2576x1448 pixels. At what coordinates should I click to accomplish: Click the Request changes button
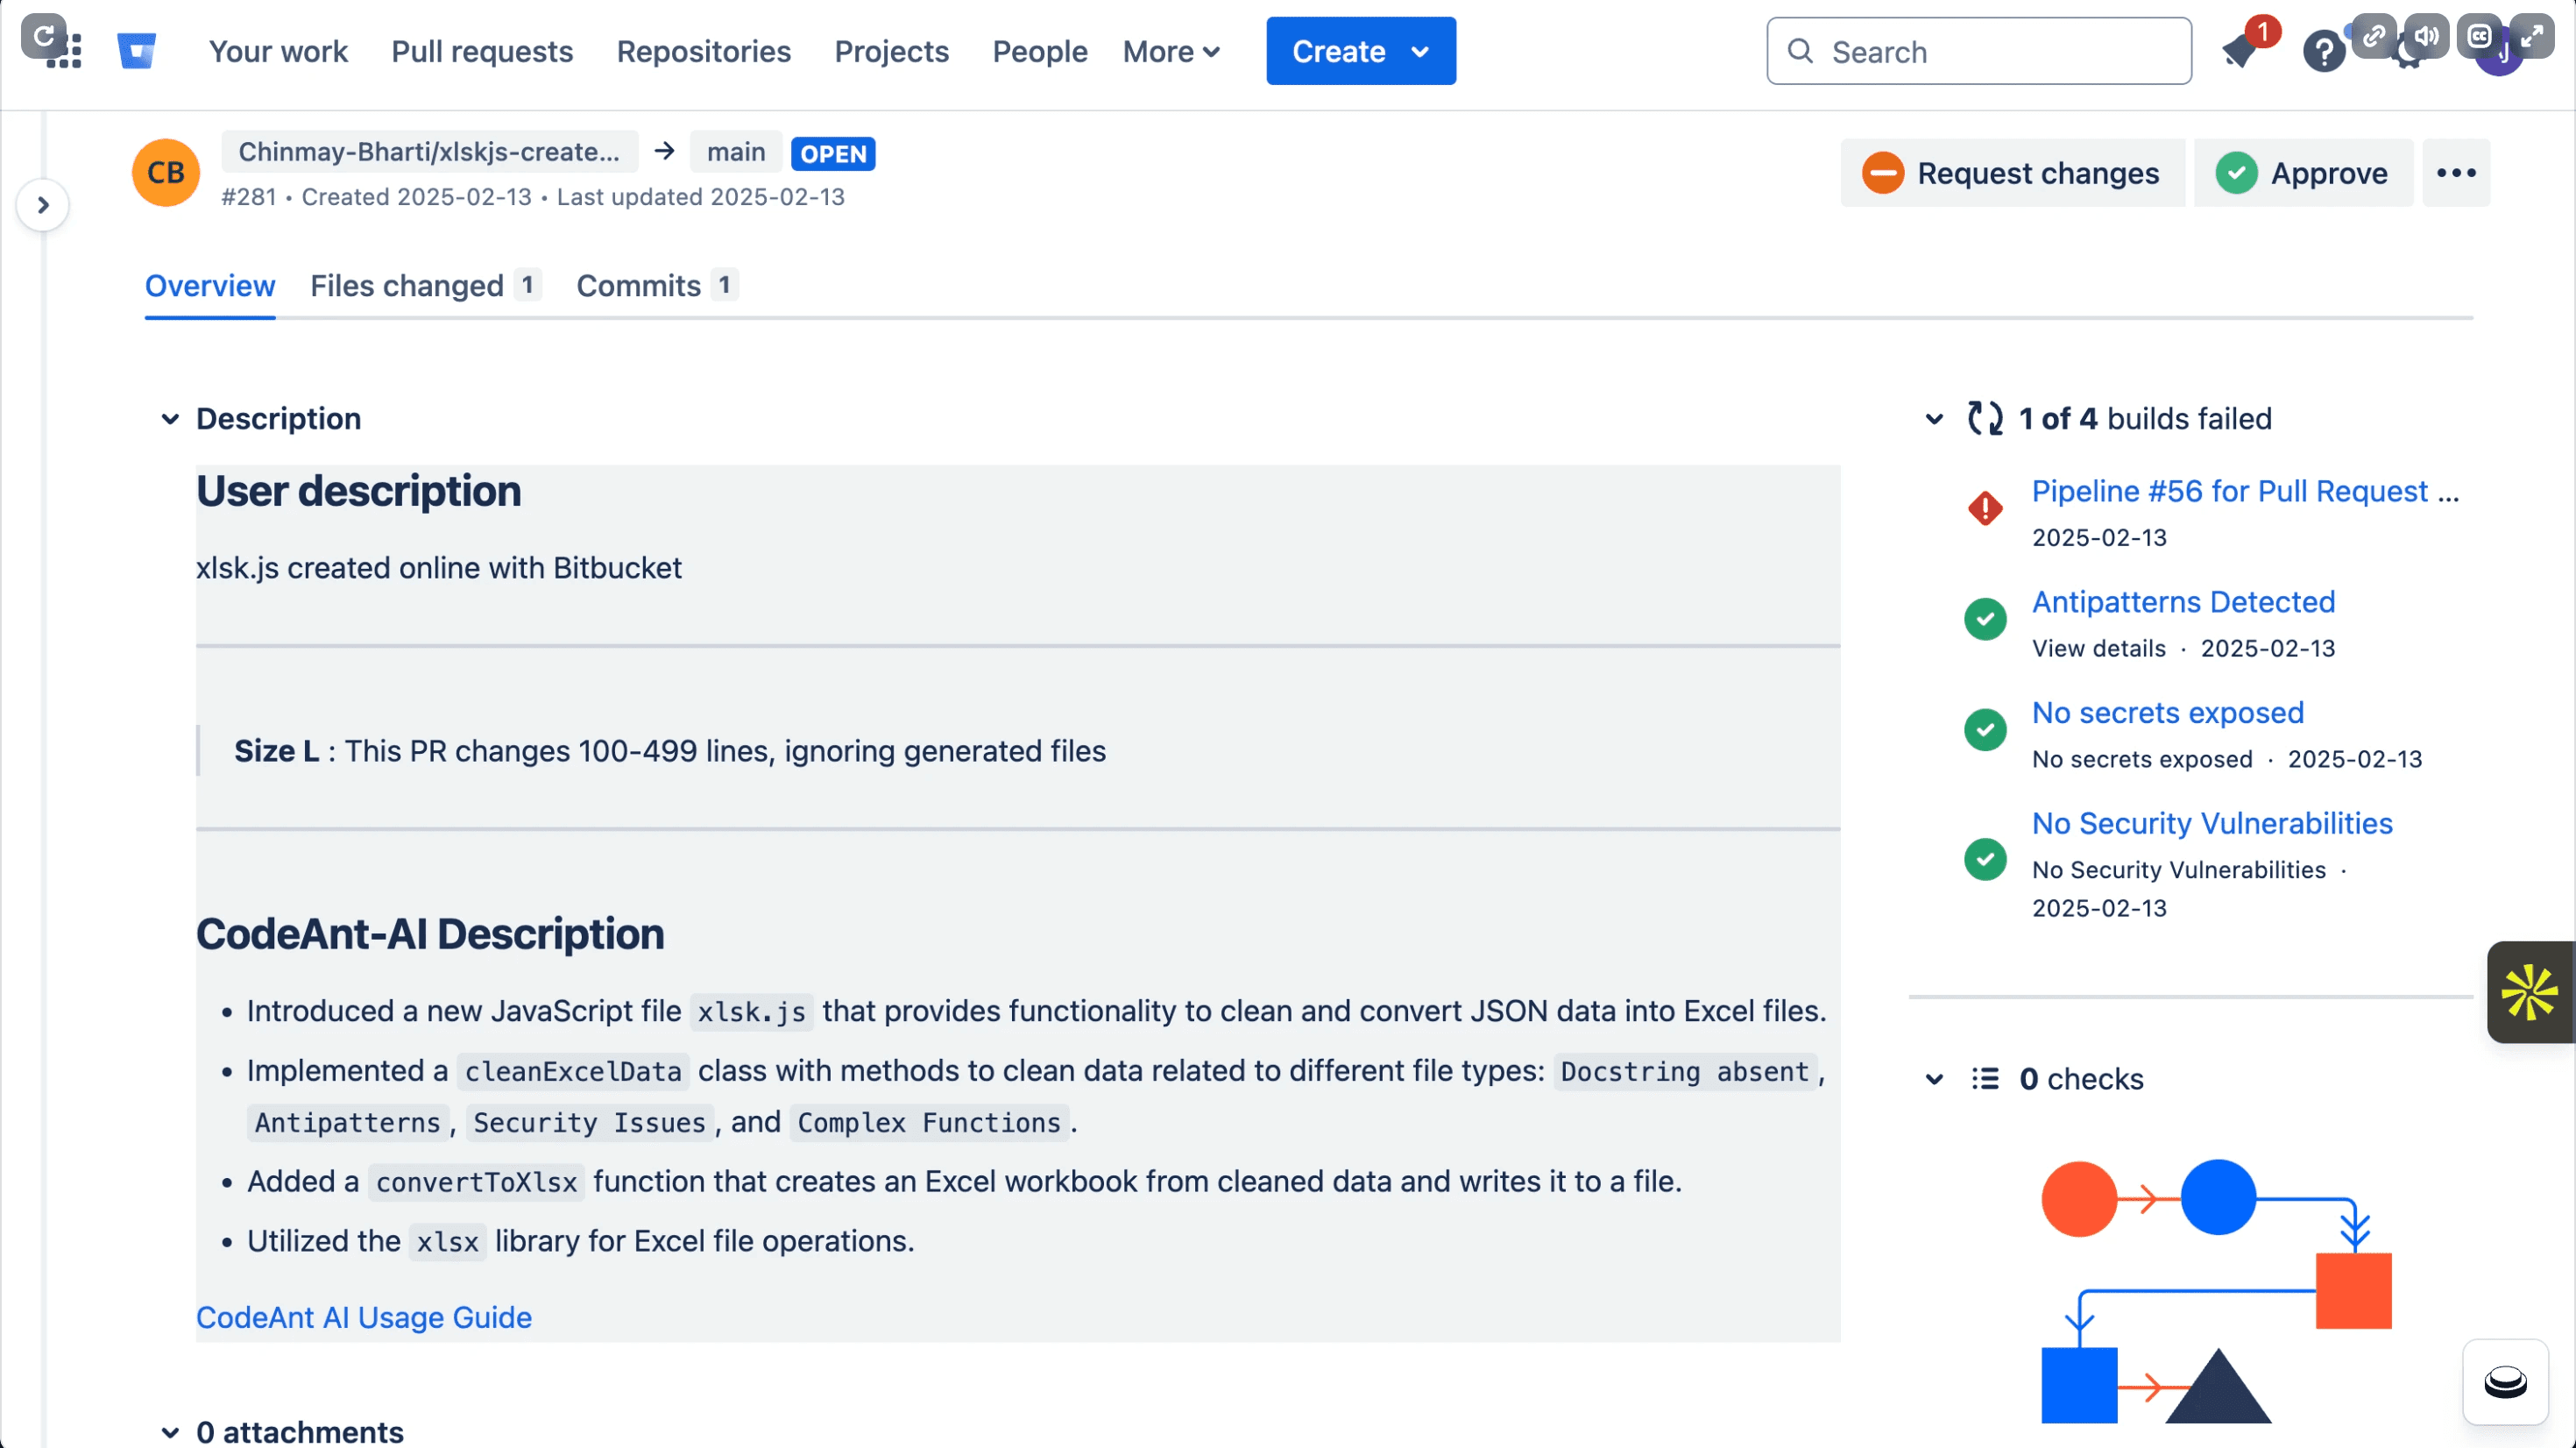coord(2011,174)
